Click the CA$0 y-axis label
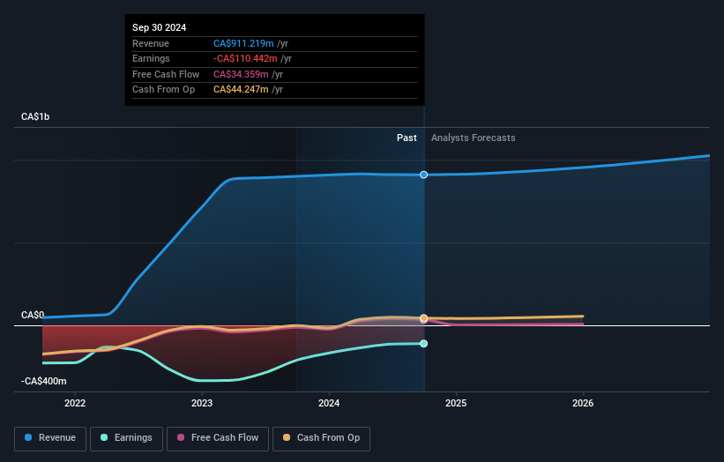 point(33,315)
